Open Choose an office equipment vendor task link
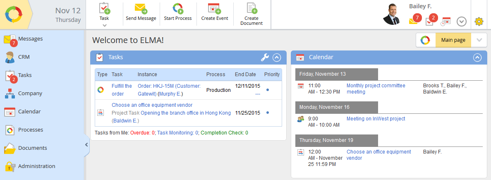Viewport: 491px width, 180px height. tap(152, 105)
